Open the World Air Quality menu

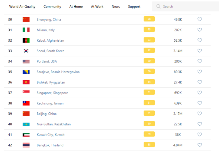(x=22, y=7)
